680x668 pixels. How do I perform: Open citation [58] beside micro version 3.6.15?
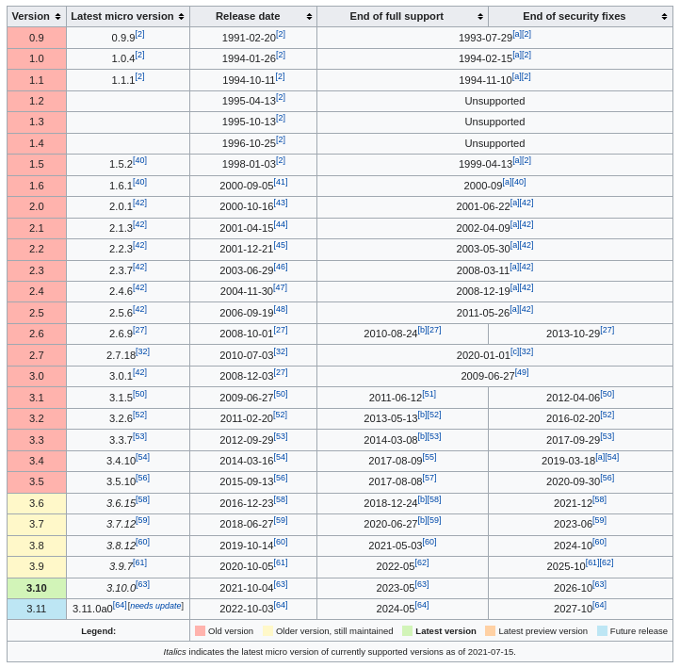[142, 500]
